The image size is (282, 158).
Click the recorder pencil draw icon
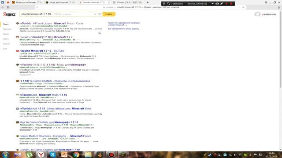point(222,4)
